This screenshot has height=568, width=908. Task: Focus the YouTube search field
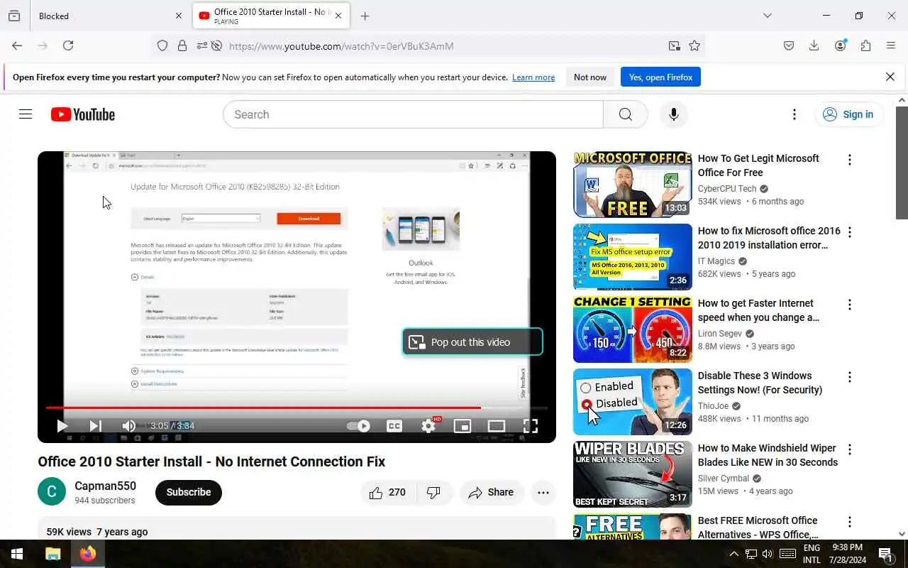(x=413, y=114)
